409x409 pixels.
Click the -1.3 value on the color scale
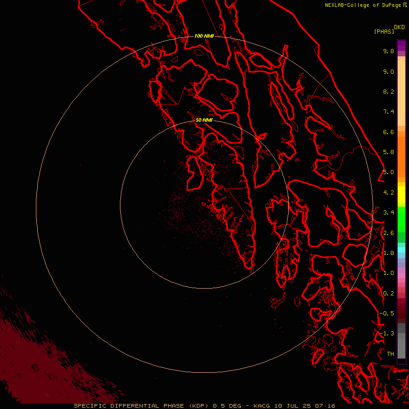point(387,334)
